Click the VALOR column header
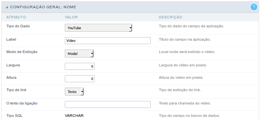The image size is (260, 120). point(71,17)
